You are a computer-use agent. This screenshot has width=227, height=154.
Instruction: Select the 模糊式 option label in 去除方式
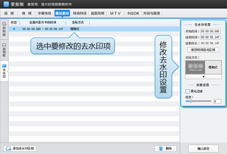pos(213,67)
